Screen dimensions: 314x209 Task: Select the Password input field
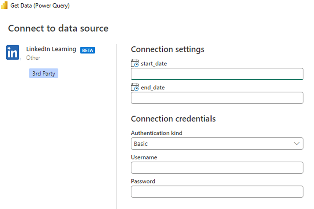217,192
